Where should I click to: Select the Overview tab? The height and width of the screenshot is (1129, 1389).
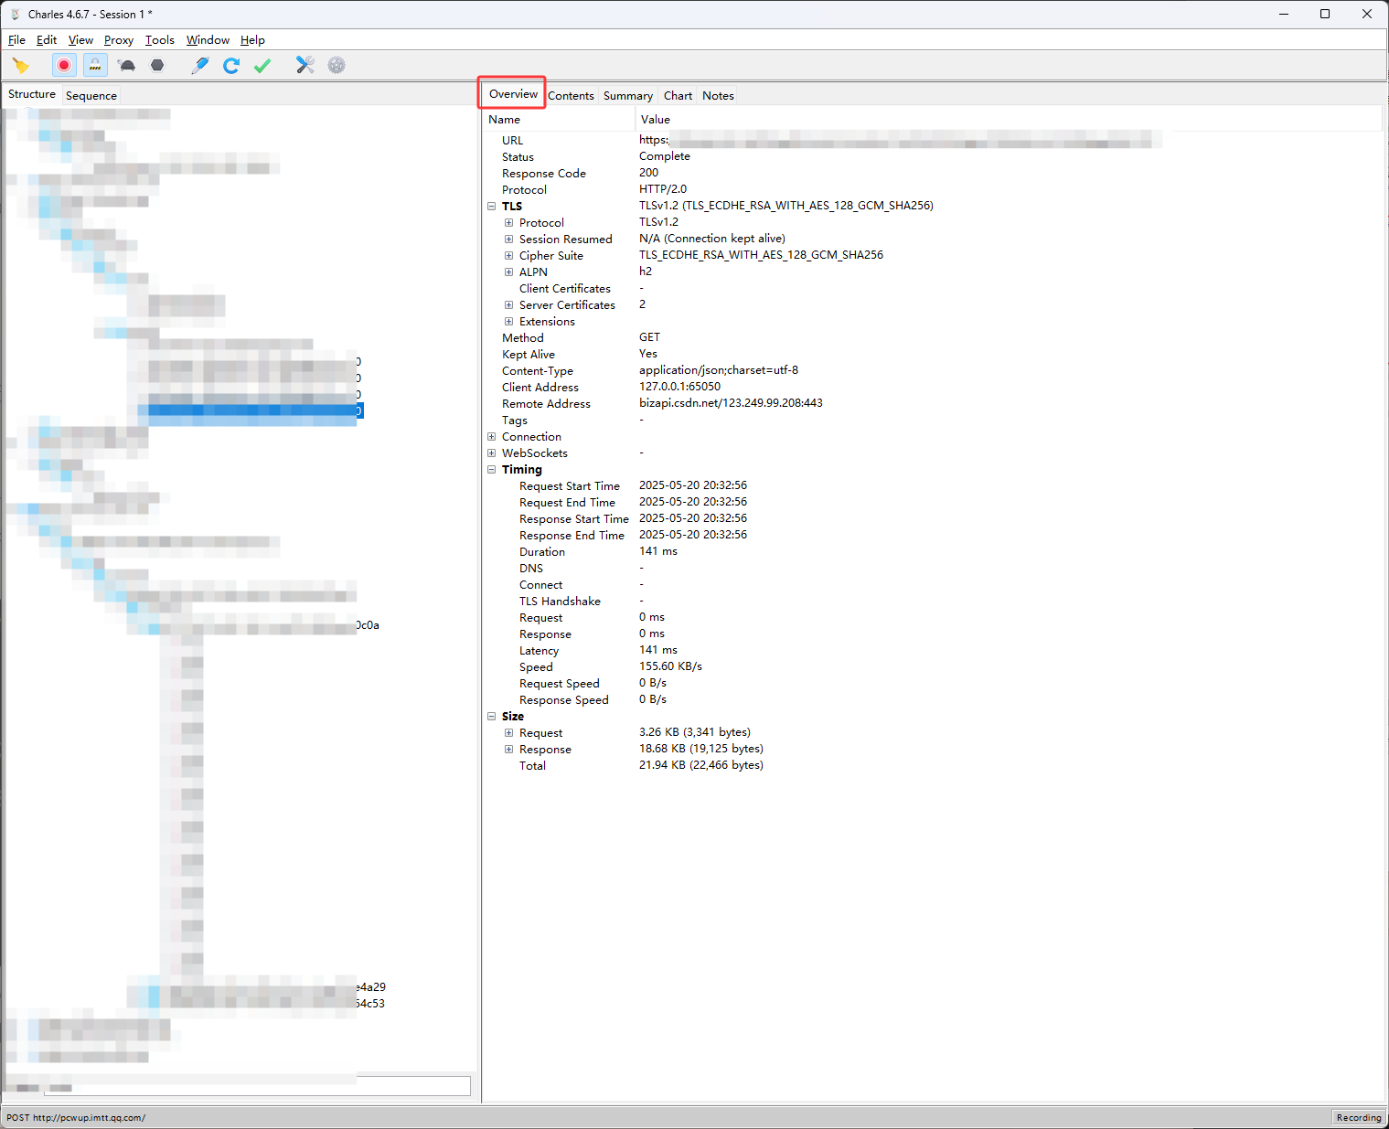(513, 93)
